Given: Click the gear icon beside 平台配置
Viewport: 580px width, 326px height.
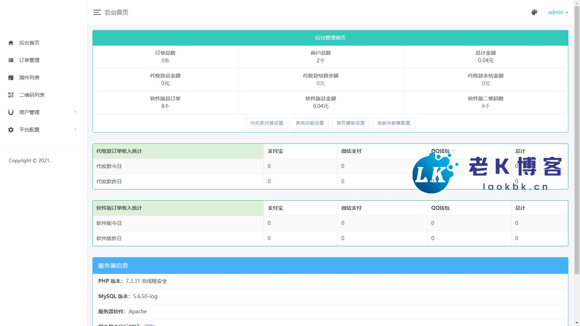Looking at the screenshot, I should point(11,130).
